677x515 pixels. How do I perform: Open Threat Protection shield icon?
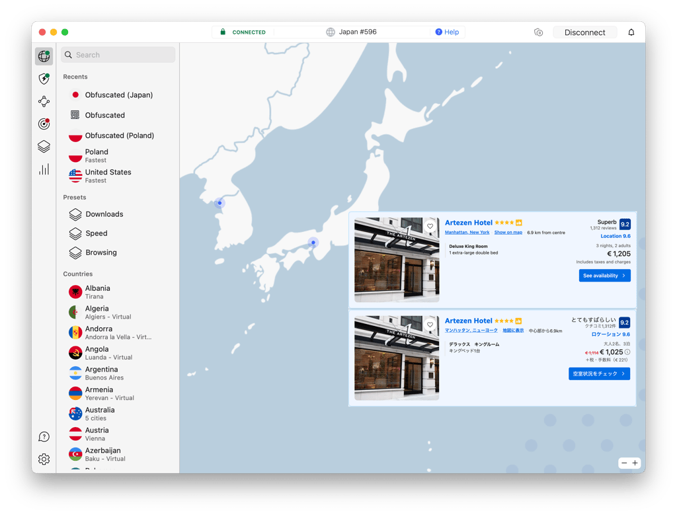coord(44,79)
